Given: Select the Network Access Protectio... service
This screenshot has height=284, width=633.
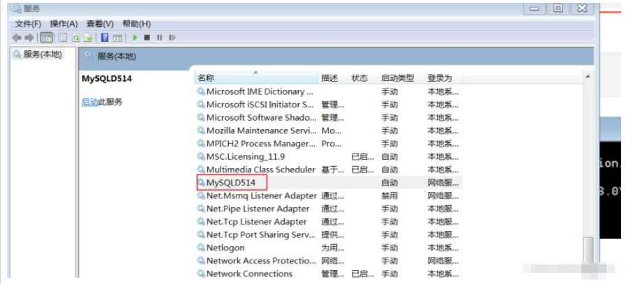Looking at the screenshot, I should [329, 260].
